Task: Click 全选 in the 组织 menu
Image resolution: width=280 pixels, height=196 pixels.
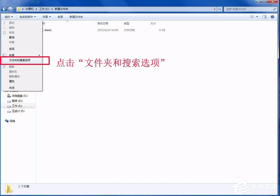Action: [x=12, y=49]
